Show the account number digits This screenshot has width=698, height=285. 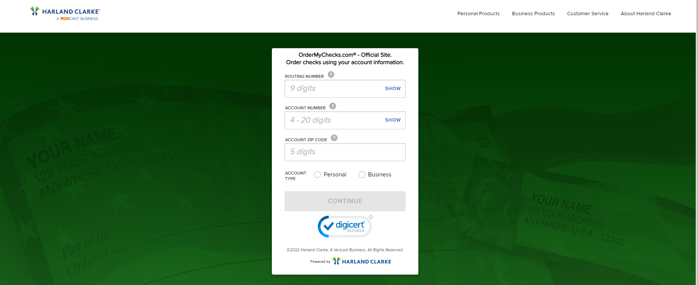392,120
